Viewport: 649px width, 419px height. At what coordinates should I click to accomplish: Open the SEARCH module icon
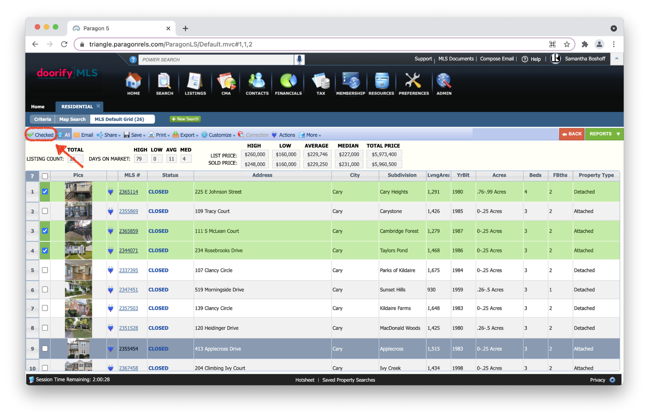point(164,83)
